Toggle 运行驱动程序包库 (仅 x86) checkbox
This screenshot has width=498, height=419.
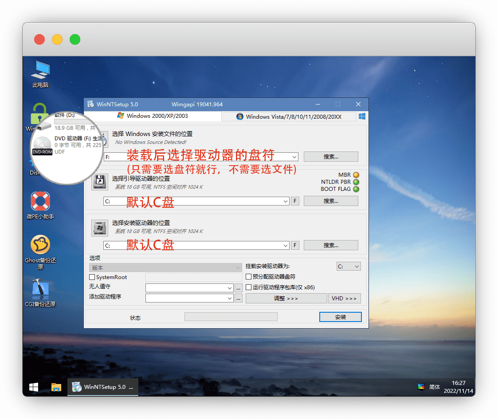249,287
